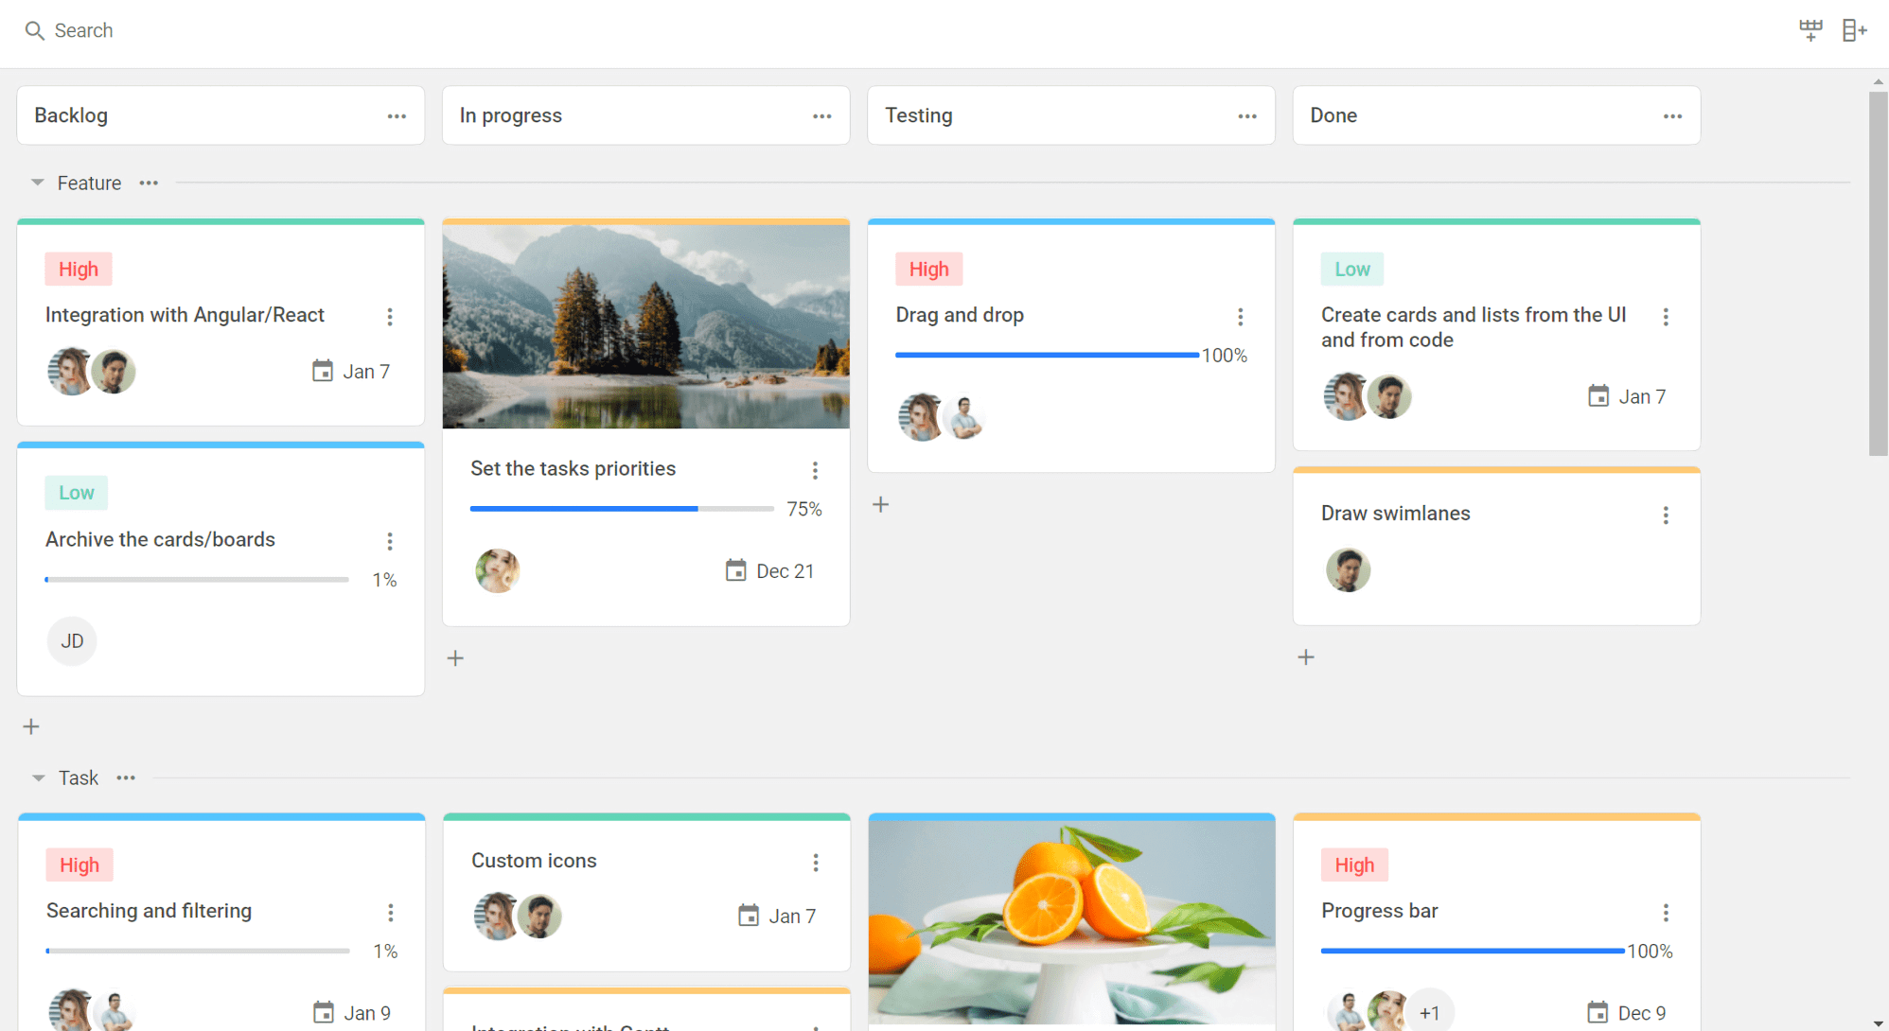This screenshot has width=1889, height=1031.
Task: Open the Drag and drop card menu
Action: tap(1240, 317)
